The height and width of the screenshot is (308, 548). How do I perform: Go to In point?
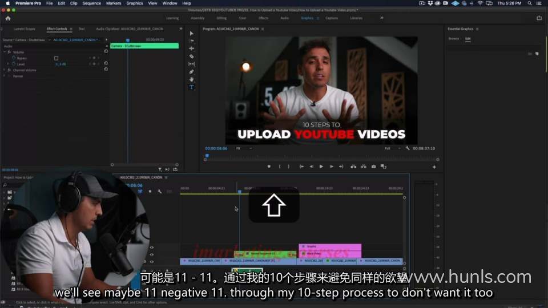(301, 167)
